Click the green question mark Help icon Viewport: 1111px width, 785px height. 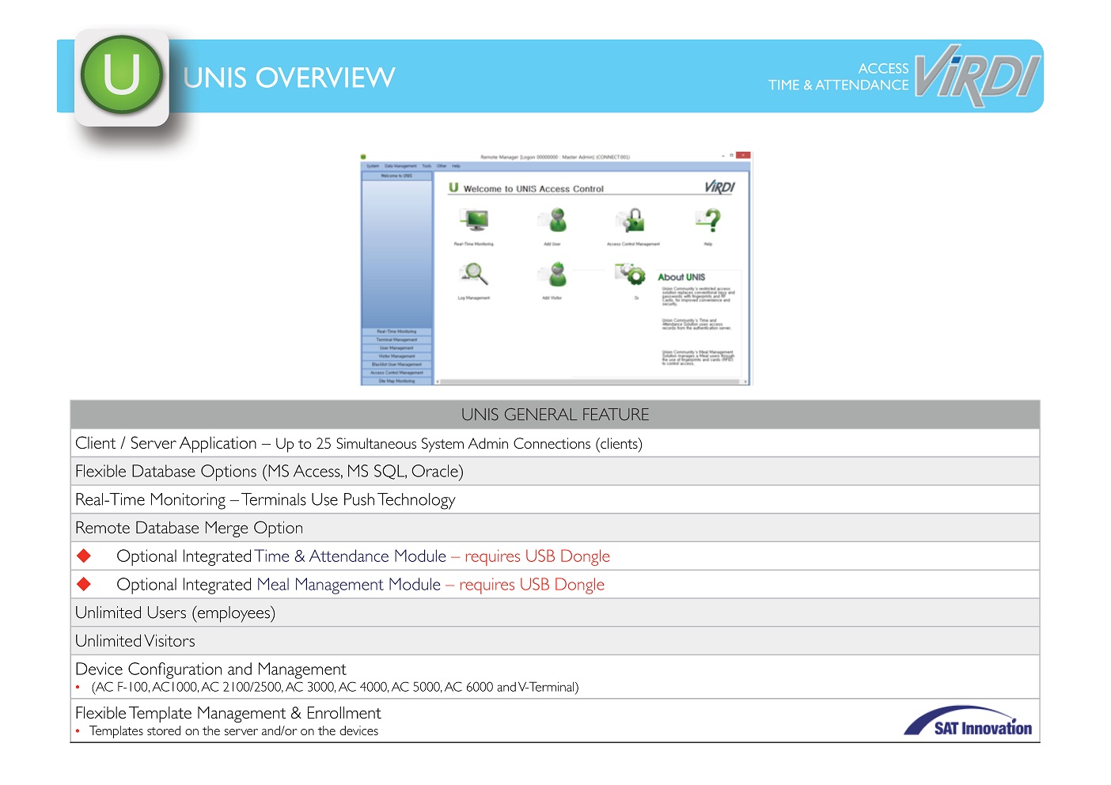coord(710,220)
